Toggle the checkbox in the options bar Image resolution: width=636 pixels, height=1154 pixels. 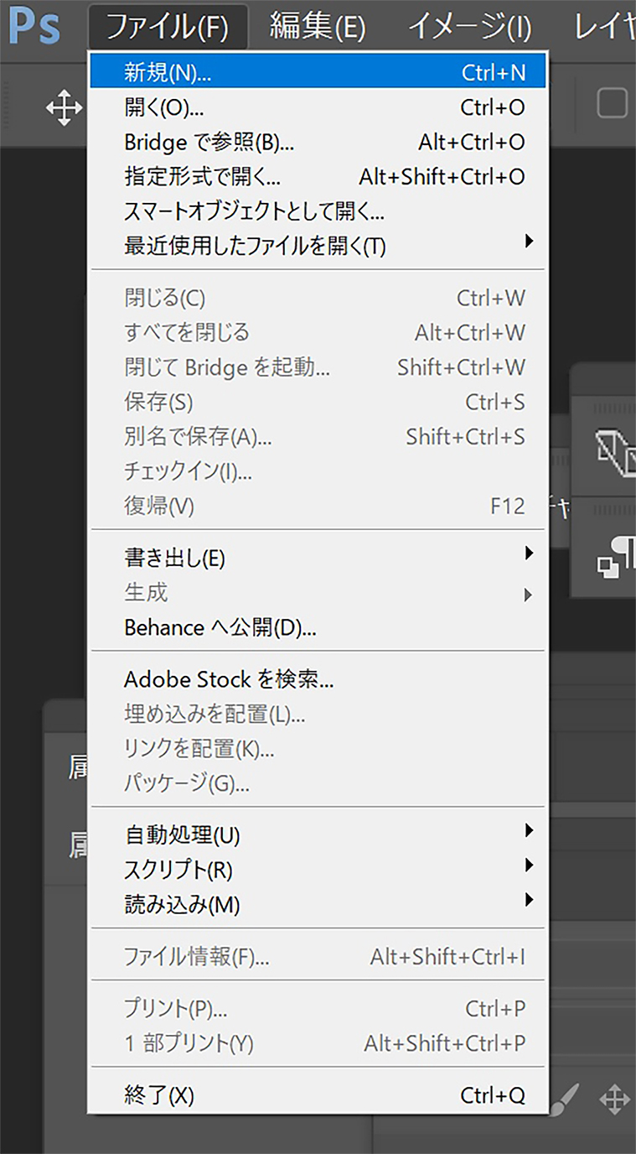(x=612, y=103)
